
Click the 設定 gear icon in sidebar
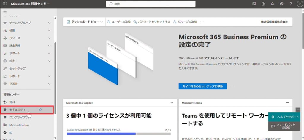5,61
